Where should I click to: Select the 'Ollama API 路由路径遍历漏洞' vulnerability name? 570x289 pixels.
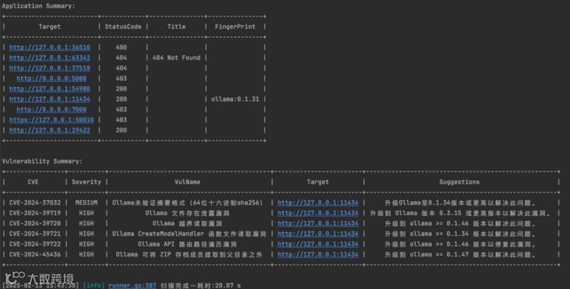click(x=187, y=244)
